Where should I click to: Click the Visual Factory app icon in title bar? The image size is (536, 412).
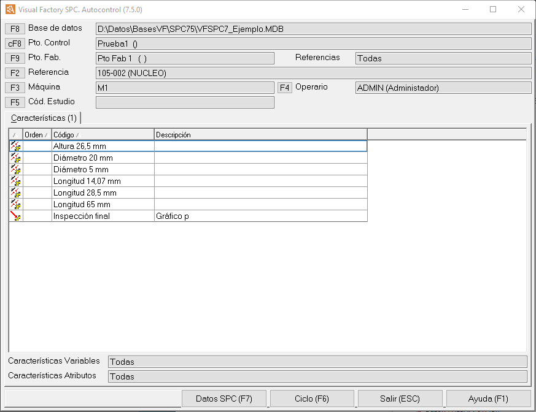coord(10,10)
